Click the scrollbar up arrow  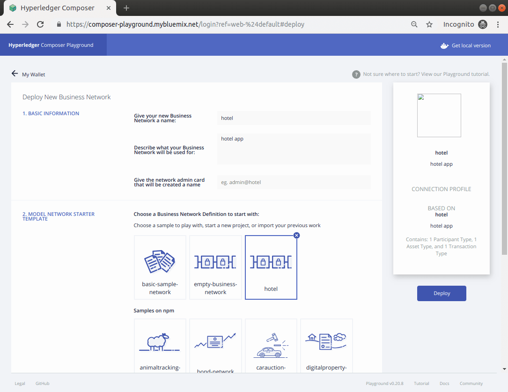click(504, 59)
